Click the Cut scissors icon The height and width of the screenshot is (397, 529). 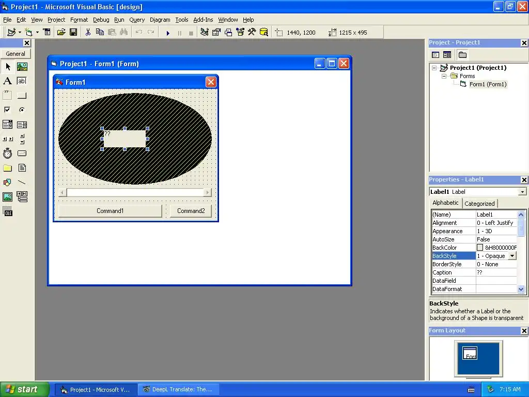pos(88,32)
